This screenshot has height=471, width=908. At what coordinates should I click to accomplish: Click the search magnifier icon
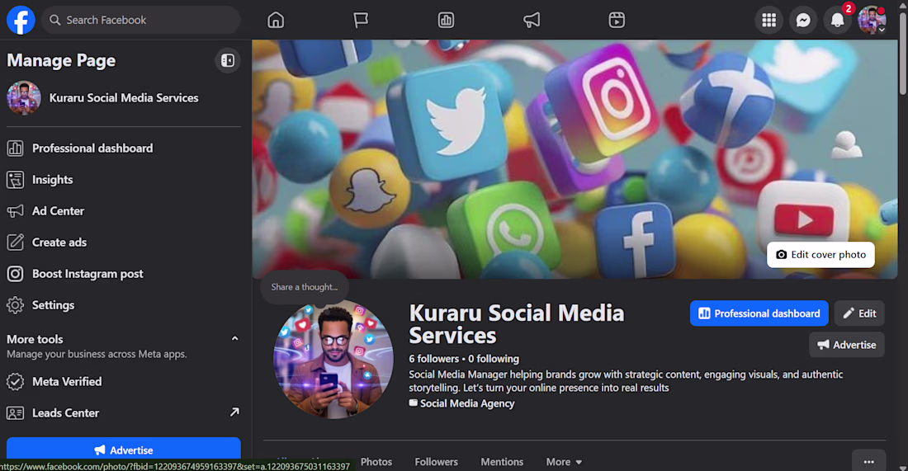55,21
